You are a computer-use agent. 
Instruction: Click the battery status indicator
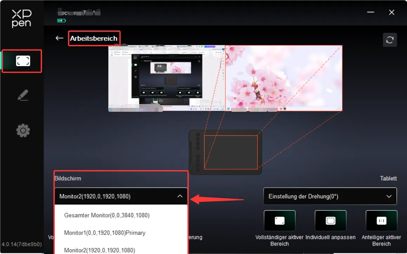point(62,20)
